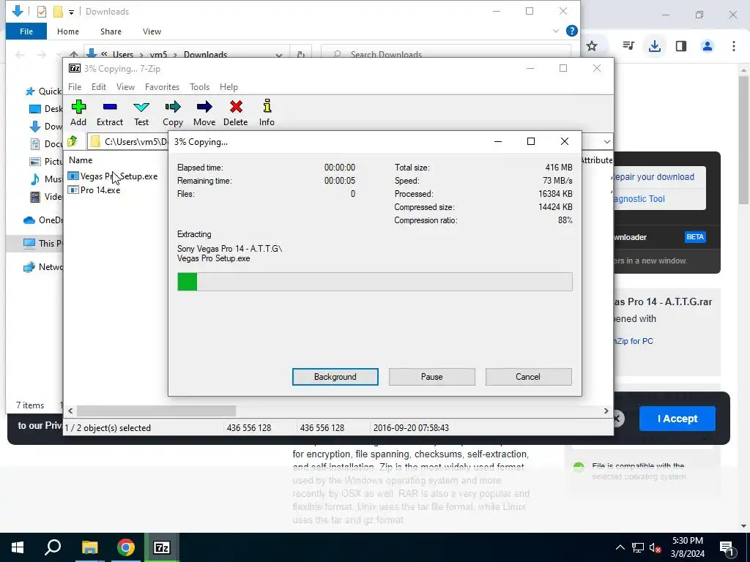Select Quick access in Explorer sidebar
This screenshot has width=750, height=562.
click(x=43, y=91)
